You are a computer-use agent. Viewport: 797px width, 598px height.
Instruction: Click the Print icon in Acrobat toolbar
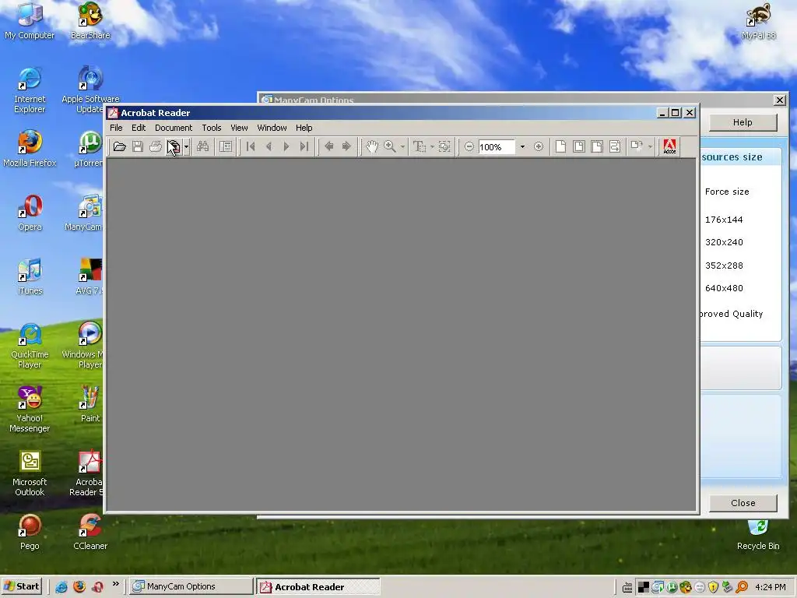click(156, 147)
